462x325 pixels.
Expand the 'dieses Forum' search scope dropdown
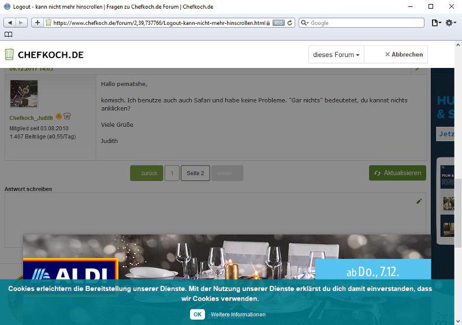(x=336, y=55)
